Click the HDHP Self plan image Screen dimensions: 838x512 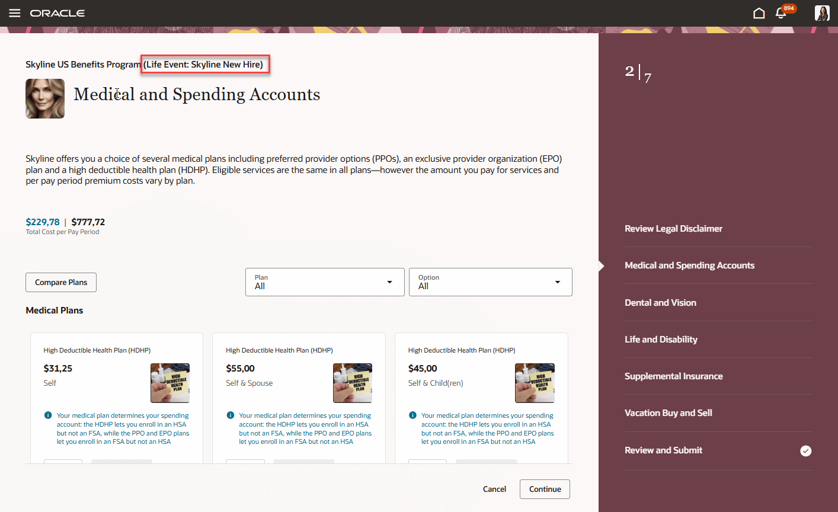coord(170,383)
